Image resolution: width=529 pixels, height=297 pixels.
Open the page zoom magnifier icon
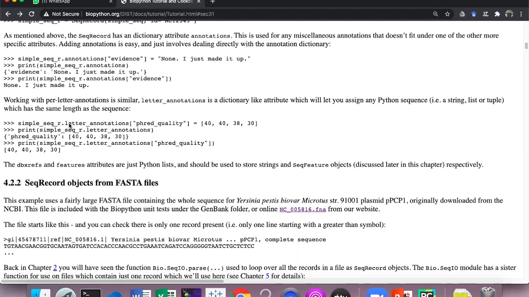[x=436, y=14]
